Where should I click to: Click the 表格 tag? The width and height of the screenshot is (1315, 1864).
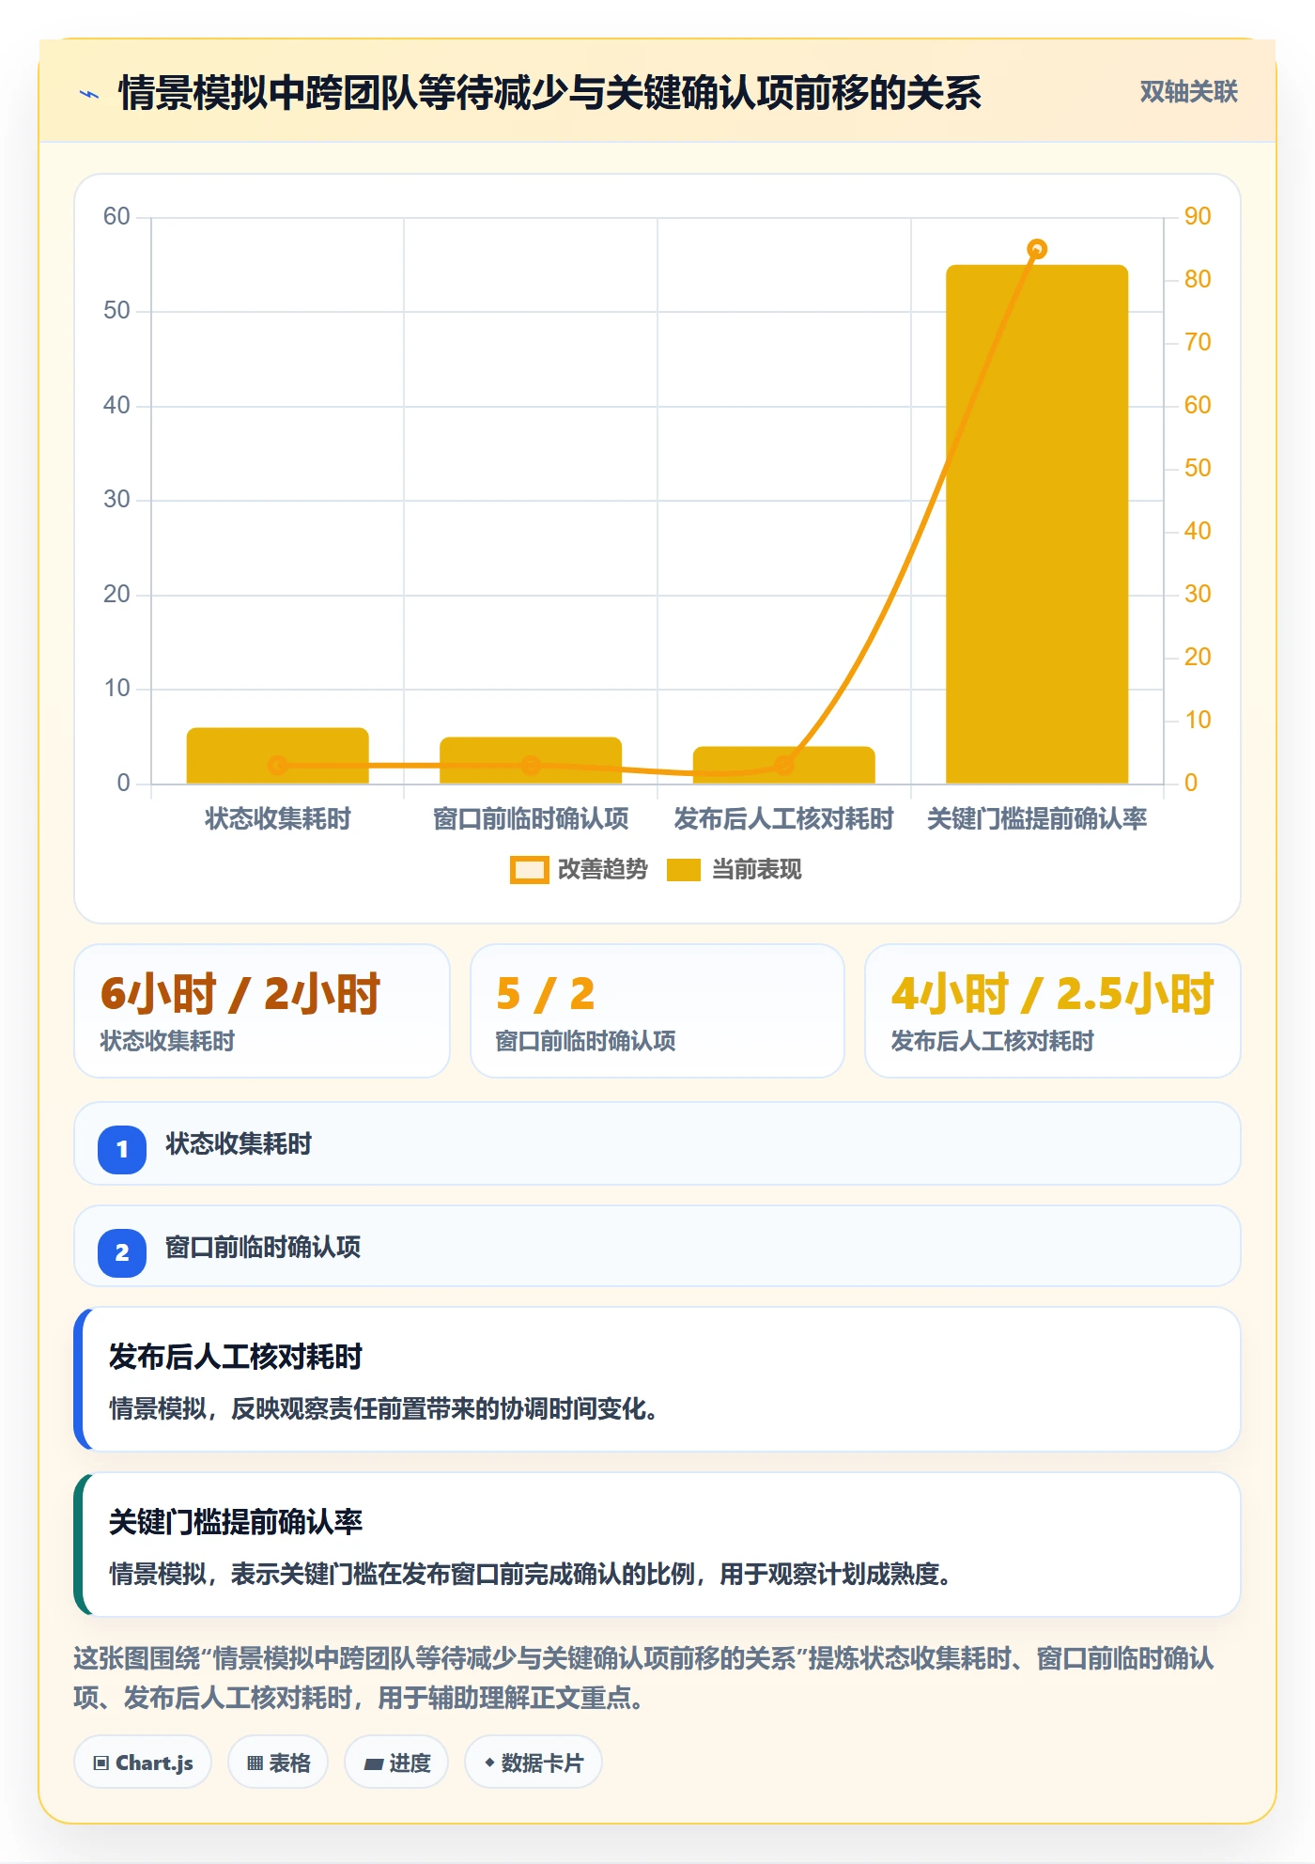278,1763
